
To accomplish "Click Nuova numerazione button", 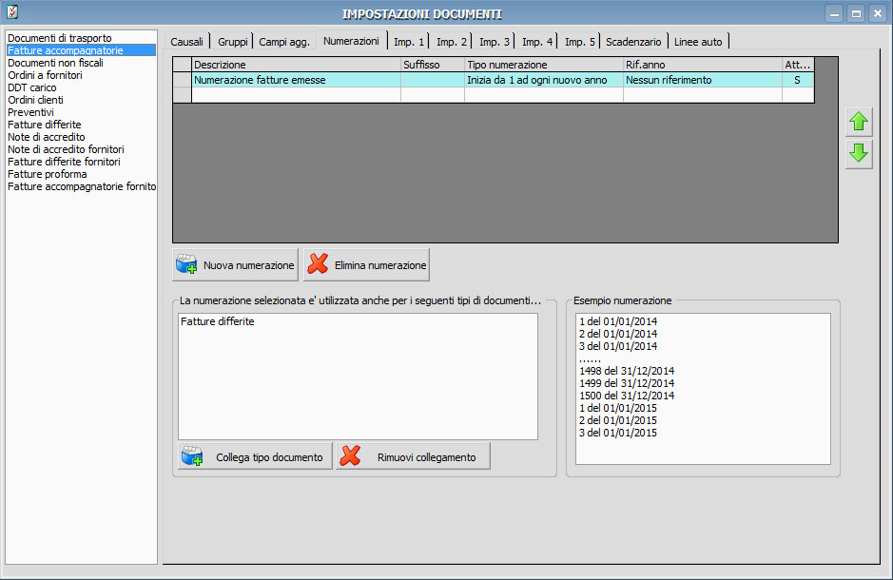I will (235, 264).
